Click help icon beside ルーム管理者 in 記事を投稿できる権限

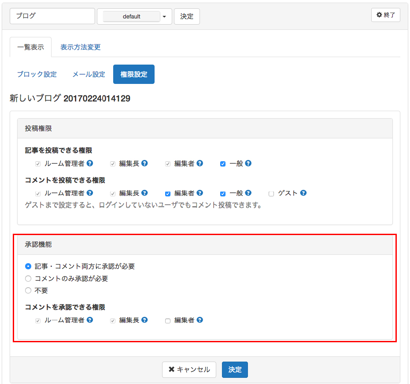(90, 163)
